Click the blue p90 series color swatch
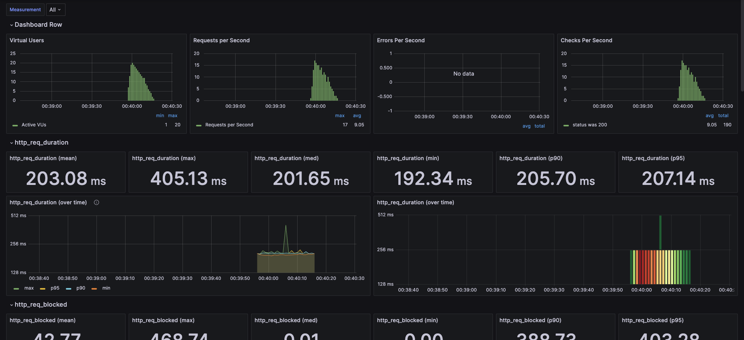 [x=69, y=288]
